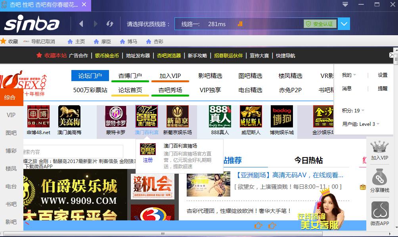Click the 快捷导航 link
Screen dimensions: 398x237
pos(285,55)
